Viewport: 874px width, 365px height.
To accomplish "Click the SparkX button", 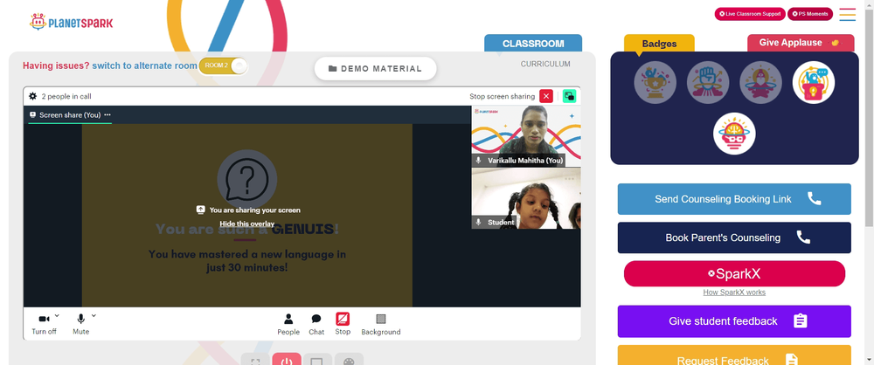I will point(734,273).
